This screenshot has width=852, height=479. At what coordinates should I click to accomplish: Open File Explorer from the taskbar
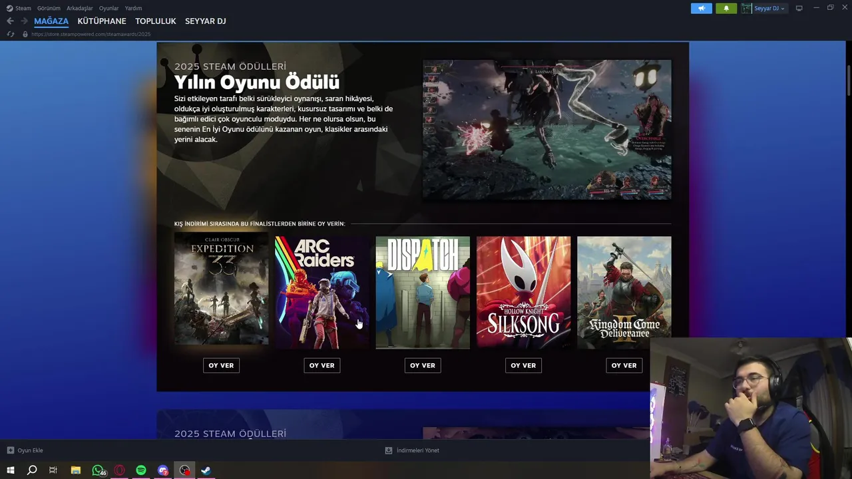pyautogui.click(x=76, y=470)
